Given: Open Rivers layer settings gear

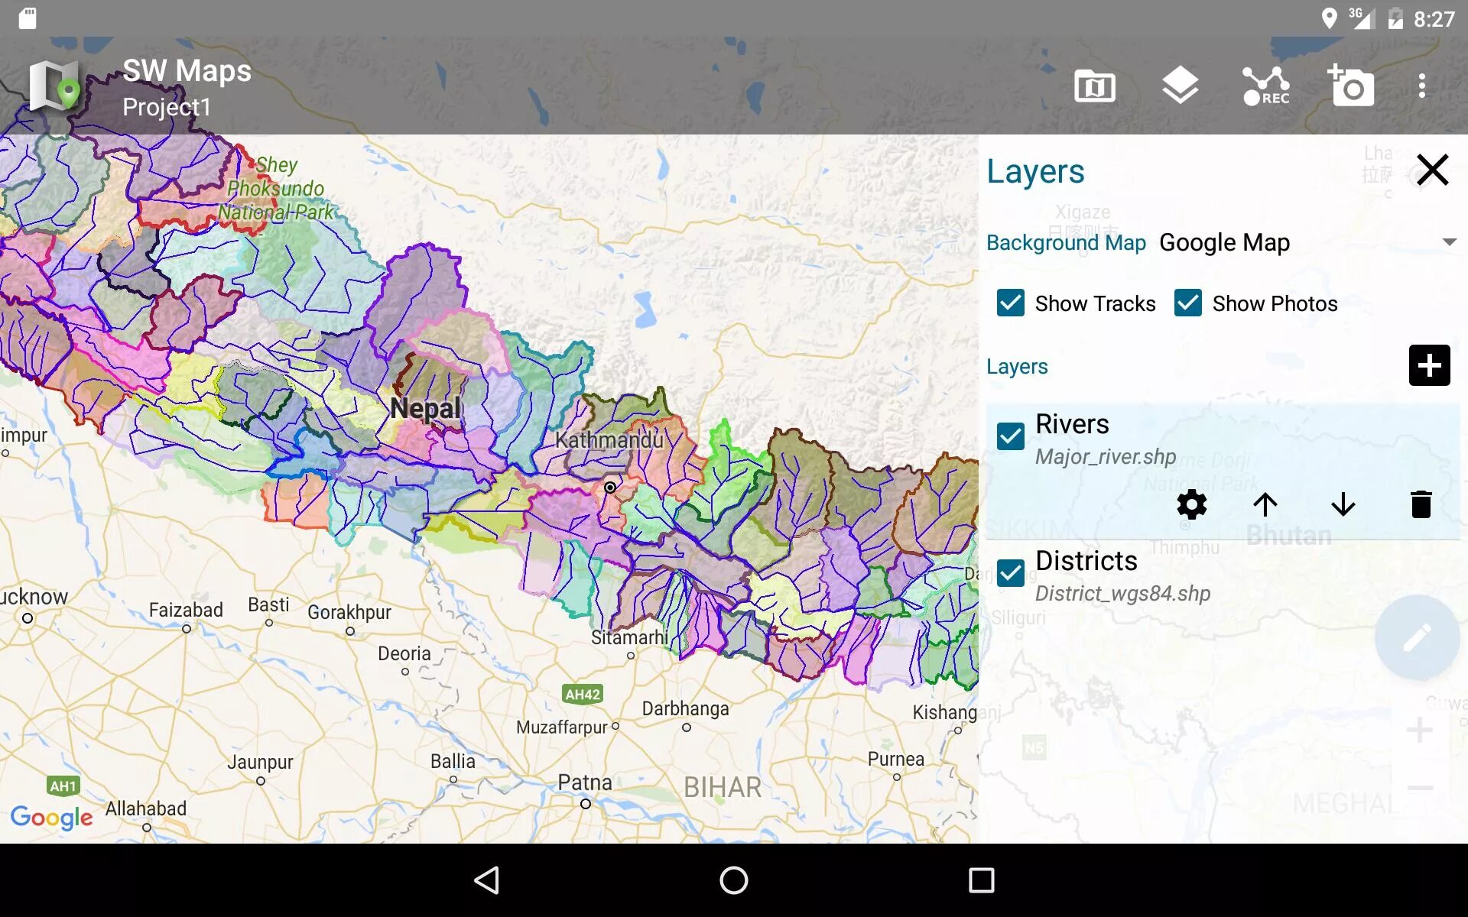Looking at the screenshot, I should coord(1191,504).
